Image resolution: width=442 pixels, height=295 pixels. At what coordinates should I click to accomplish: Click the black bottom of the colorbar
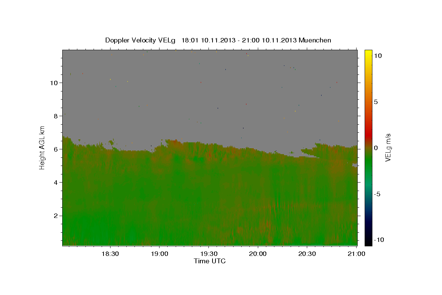368,242
